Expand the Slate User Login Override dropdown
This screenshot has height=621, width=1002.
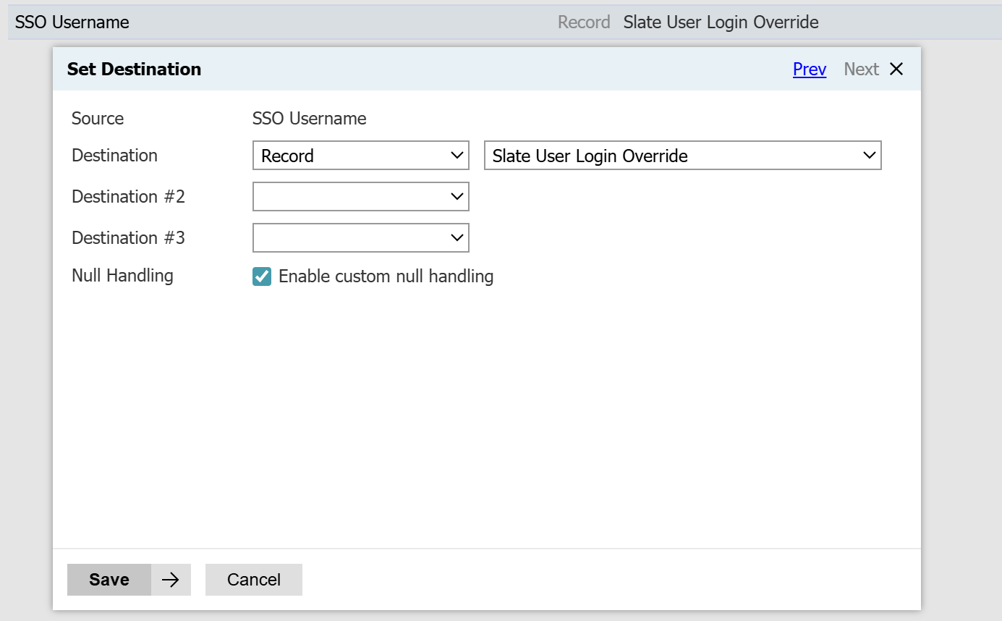click(682, 156)
